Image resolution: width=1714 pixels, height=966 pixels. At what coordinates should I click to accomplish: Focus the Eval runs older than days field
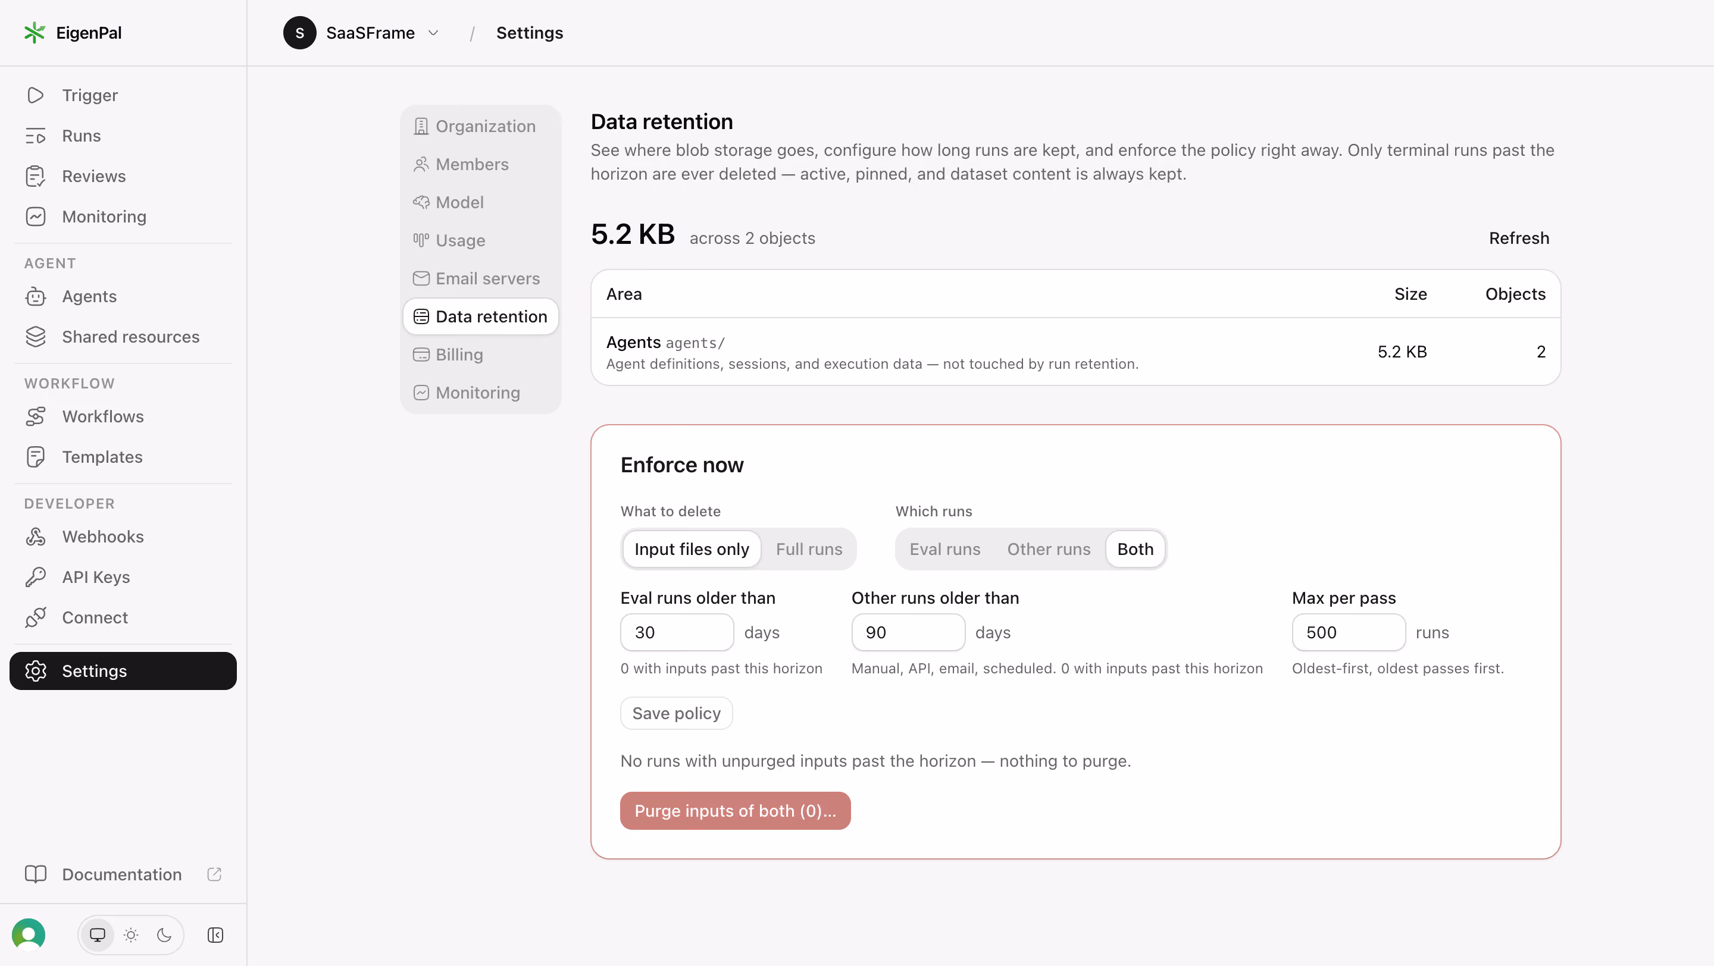[677, 632]
